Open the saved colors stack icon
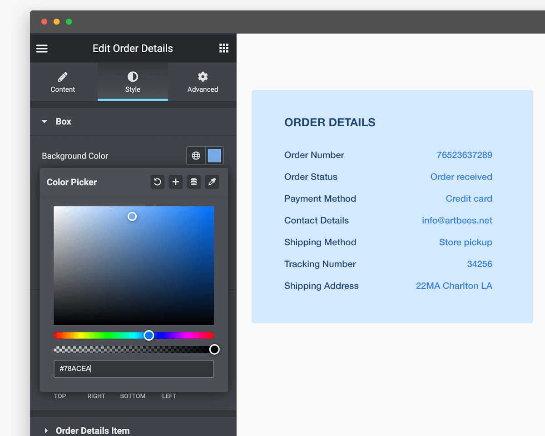Screen dimensions: 545x436 click(x=194, y=182)
